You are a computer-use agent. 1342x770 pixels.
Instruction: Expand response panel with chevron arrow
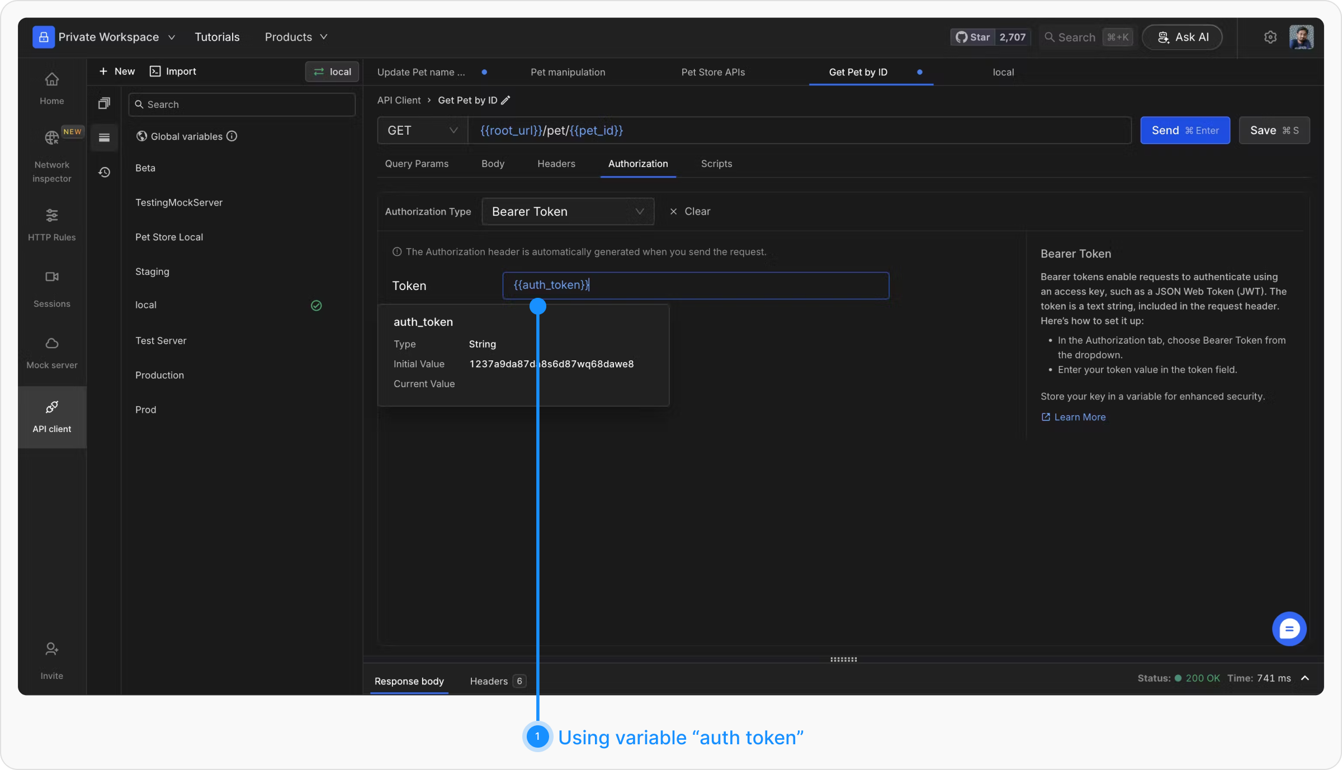1305,678
